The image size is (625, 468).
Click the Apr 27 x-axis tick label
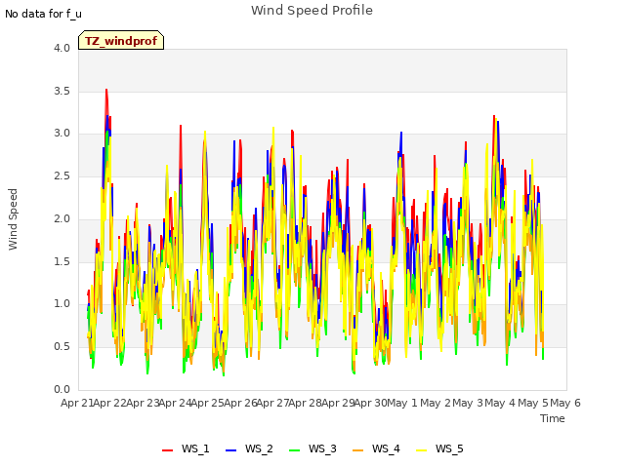click(x=272, y=403)
